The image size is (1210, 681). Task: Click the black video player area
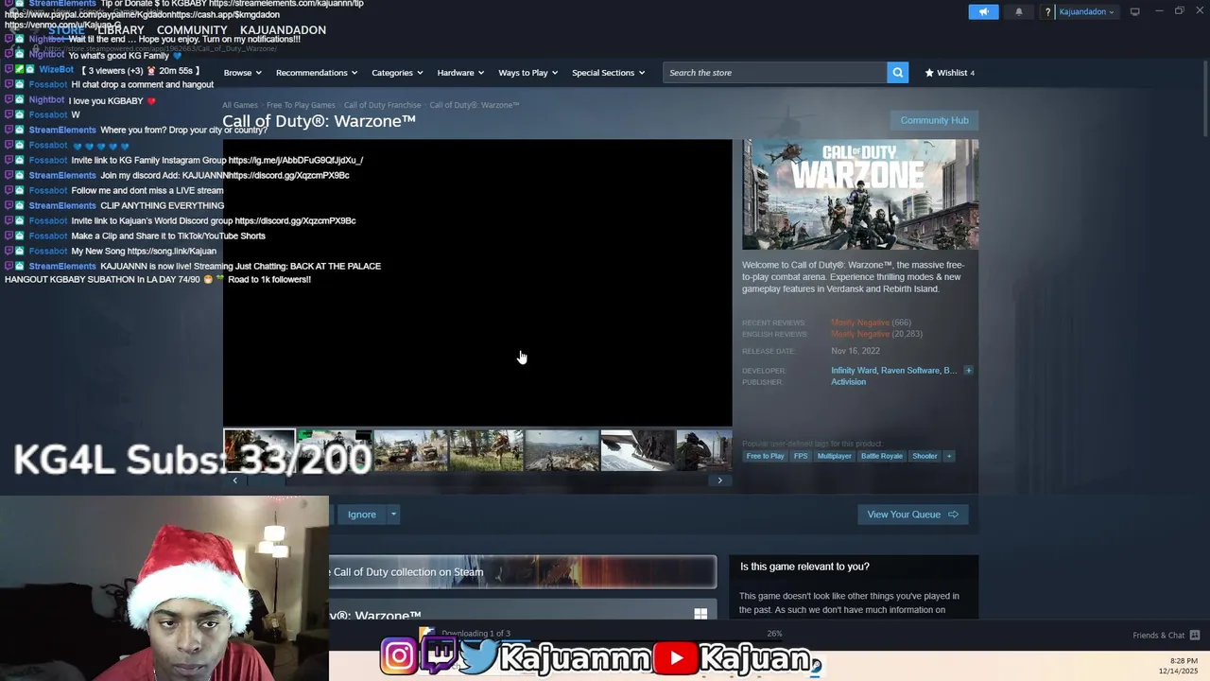[x=477, y=283]
